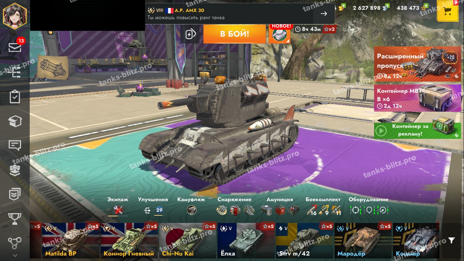Viewport: 464px width, 261px height.
Task: Click the player avatar portrait
Action: [15, 15]
